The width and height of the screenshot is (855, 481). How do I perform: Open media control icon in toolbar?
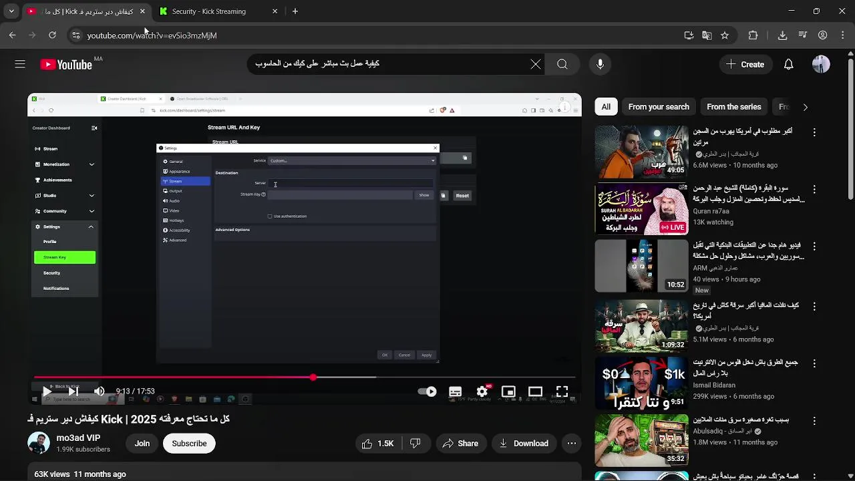pos(802,35)
